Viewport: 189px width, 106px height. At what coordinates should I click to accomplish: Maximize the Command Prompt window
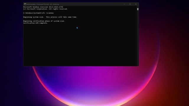pyautogui.click(x=130, y=4)
